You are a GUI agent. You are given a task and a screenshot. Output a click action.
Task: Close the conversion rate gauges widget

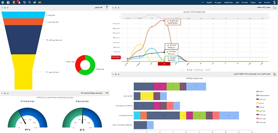tap(2, 93)
